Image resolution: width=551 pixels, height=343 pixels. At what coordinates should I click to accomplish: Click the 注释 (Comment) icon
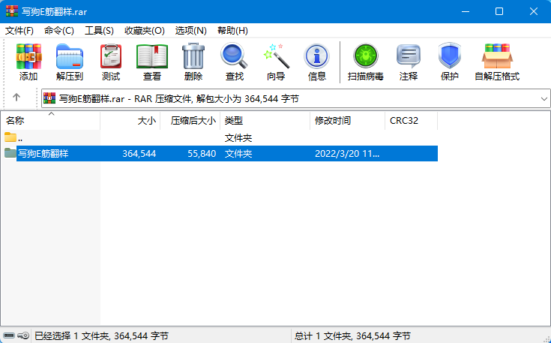(409, 56)
